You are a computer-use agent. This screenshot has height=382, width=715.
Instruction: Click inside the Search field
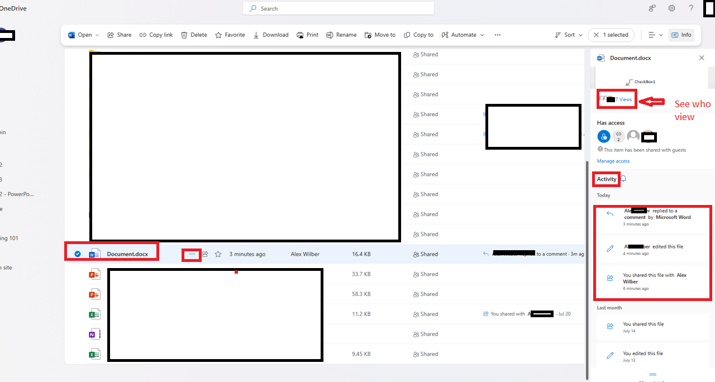pyautogui.click(x=338, y=8)
